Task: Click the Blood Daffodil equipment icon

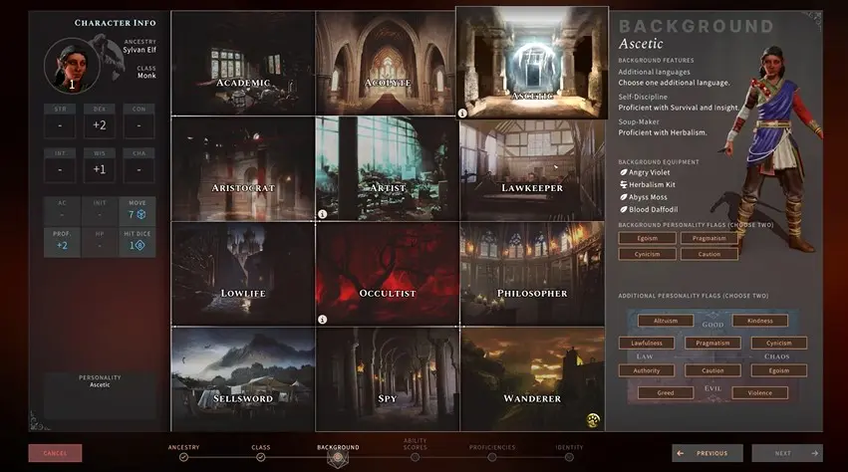Action: [624, 209]
